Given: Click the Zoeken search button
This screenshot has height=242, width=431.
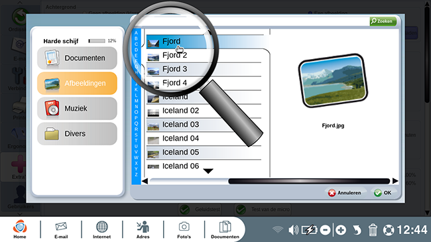Looking at the screenshot, I should point(383,21).
